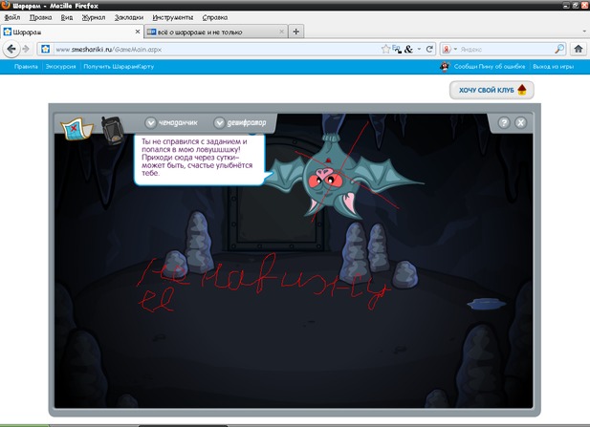This screenshot has width=590, height=427.
Task: Go forward to next page
Action: [x=26, y=49]
